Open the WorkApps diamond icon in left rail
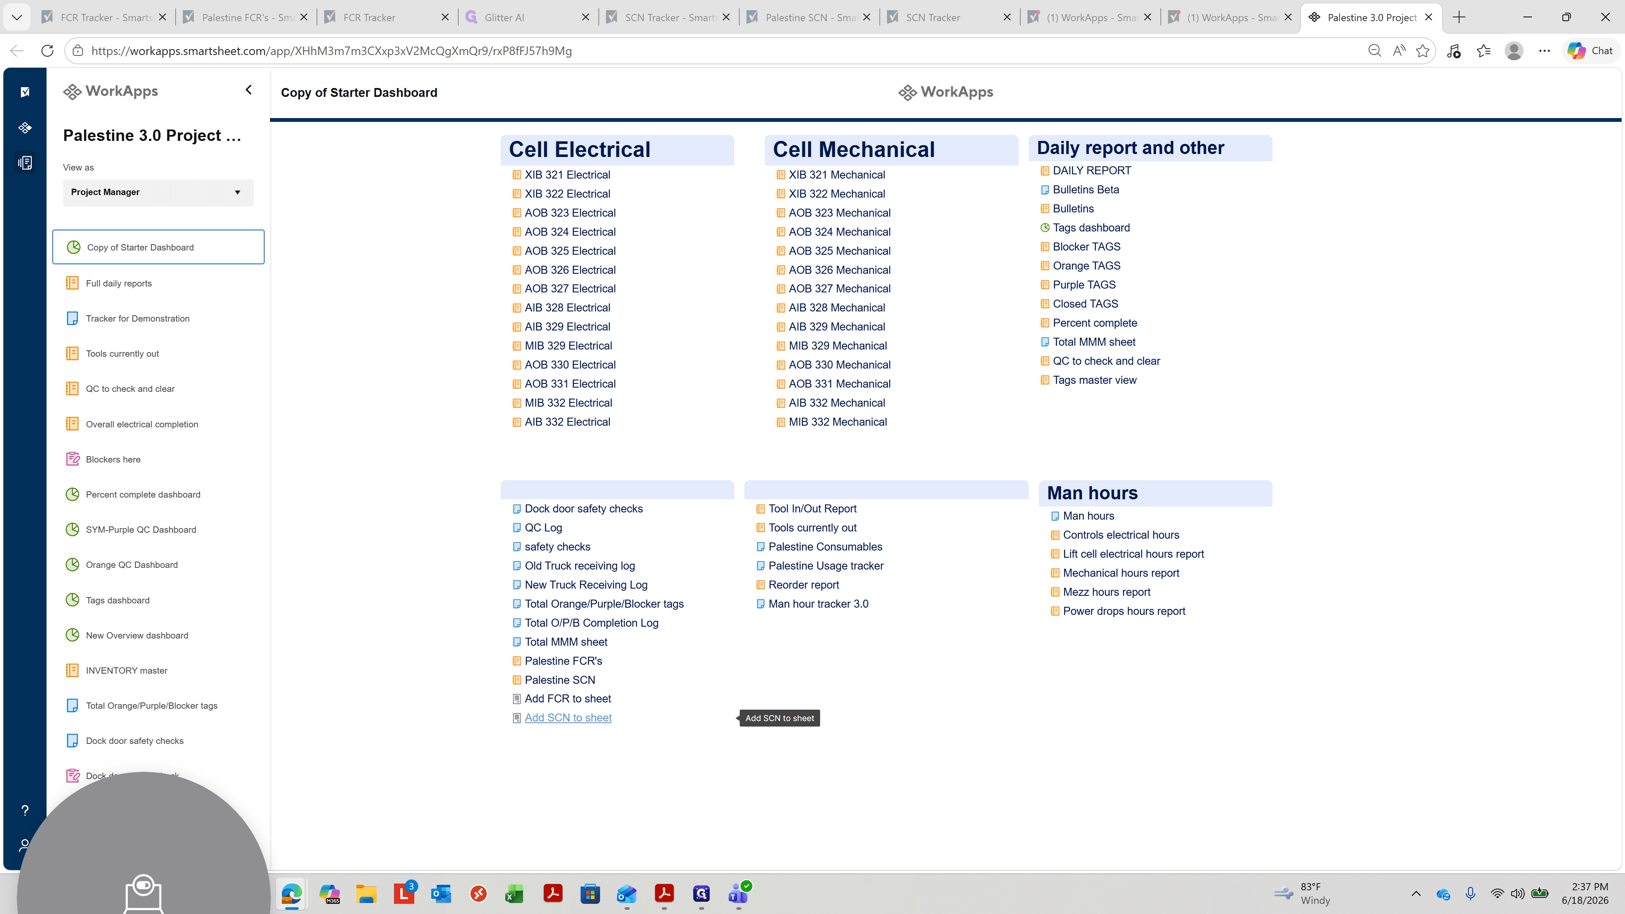 [x=25, y=127]
